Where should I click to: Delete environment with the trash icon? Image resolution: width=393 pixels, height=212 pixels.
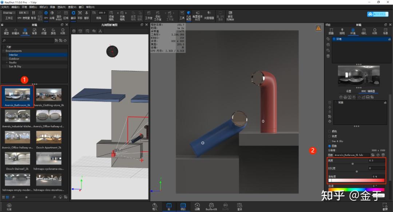[x=328, y=56]
